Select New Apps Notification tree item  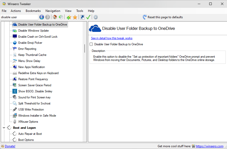(32, 67)
